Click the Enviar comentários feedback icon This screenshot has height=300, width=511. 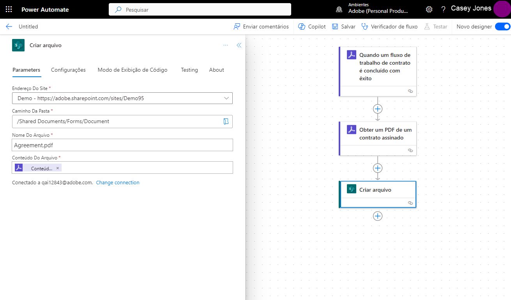[237, 26]
